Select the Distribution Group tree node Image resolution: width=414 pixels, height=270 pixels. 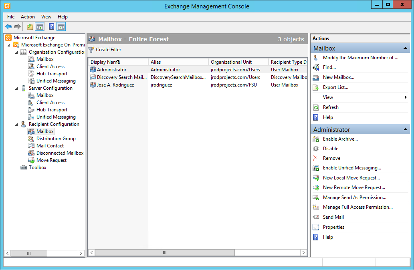click(x=56, y=139)
